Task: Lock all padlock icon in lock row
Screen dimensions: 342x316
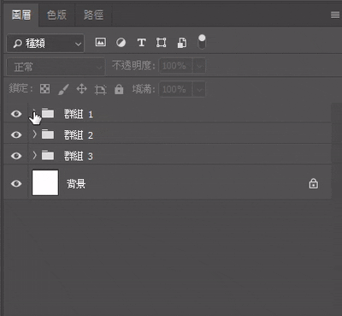Action: tap(119, 89)
